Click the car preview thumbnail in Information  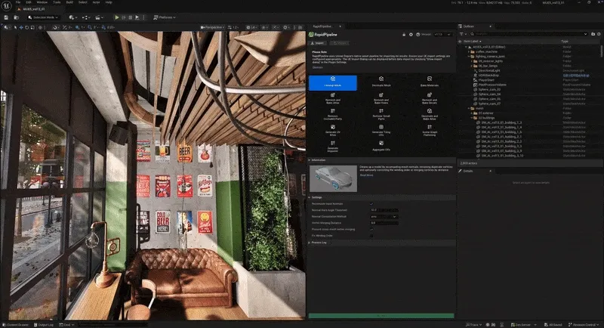tap(333, 178)
